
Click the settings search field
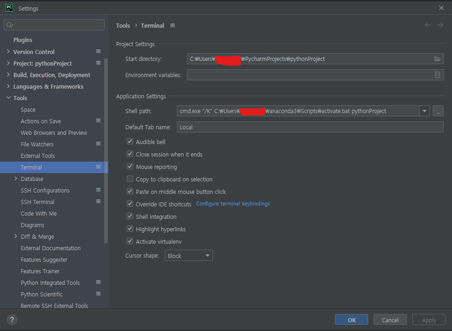[x=54, y=25]
